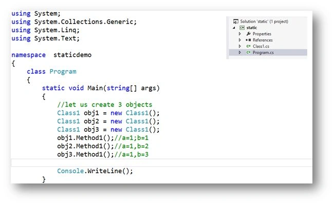The height and width of the screenshot is (205, 334).
Task: Expand the Program.cs node arrow
Action: 239,52
